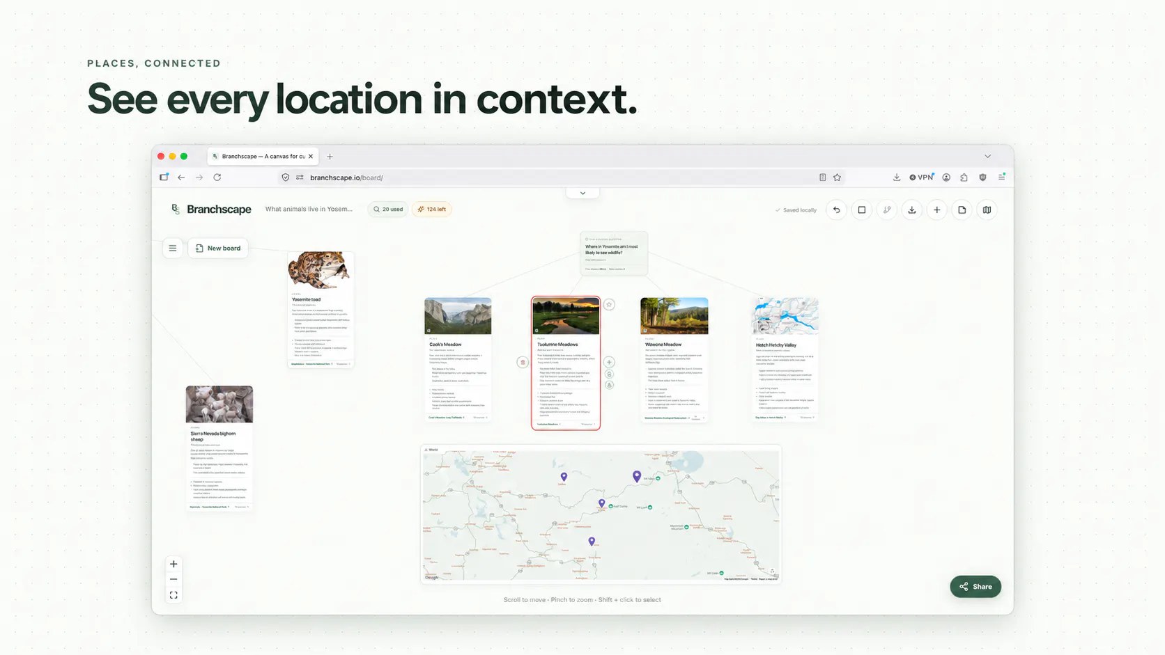Open the hamburger menu beside New board
This screenshot has width=1165, height=655.
173,248
